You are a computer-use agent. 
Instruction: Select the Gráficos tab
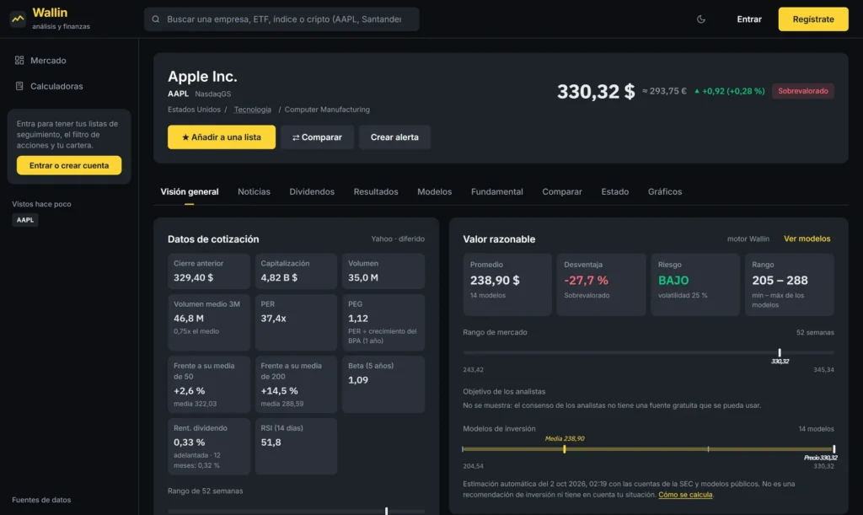coord(664,191)
